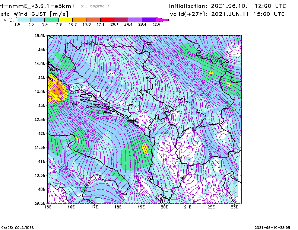Image resolution: width=298 pixels, height=230 pixels.
Task: Click the 'sfc Wind GUST [m/s]' title
Action: point(34,14)
